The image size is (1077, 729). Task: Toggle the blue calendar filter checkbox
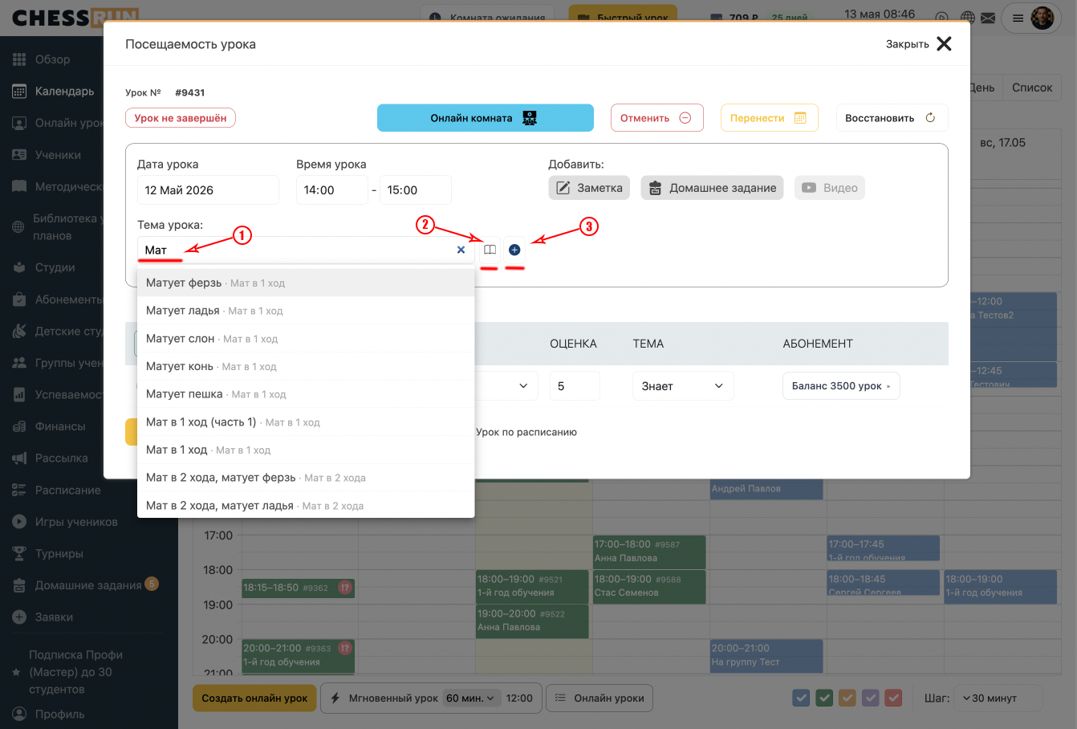pyautogui.click(x=801, y=698)
